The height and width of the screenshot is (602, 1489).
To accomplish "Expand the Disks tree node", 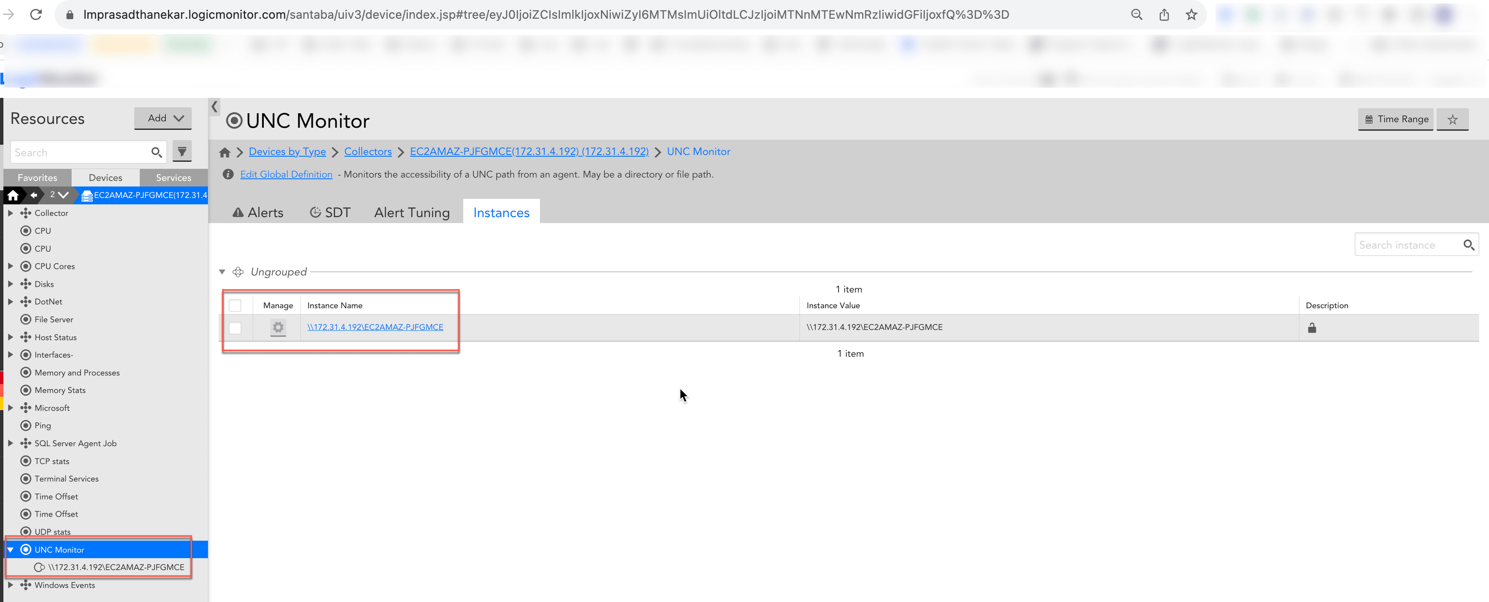I will (10, 284).
